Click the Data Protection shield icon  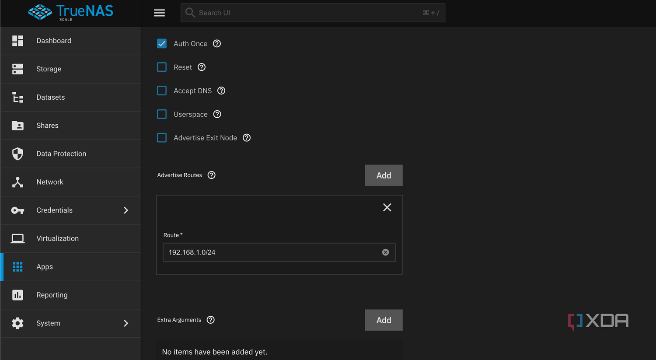[17, 154]
